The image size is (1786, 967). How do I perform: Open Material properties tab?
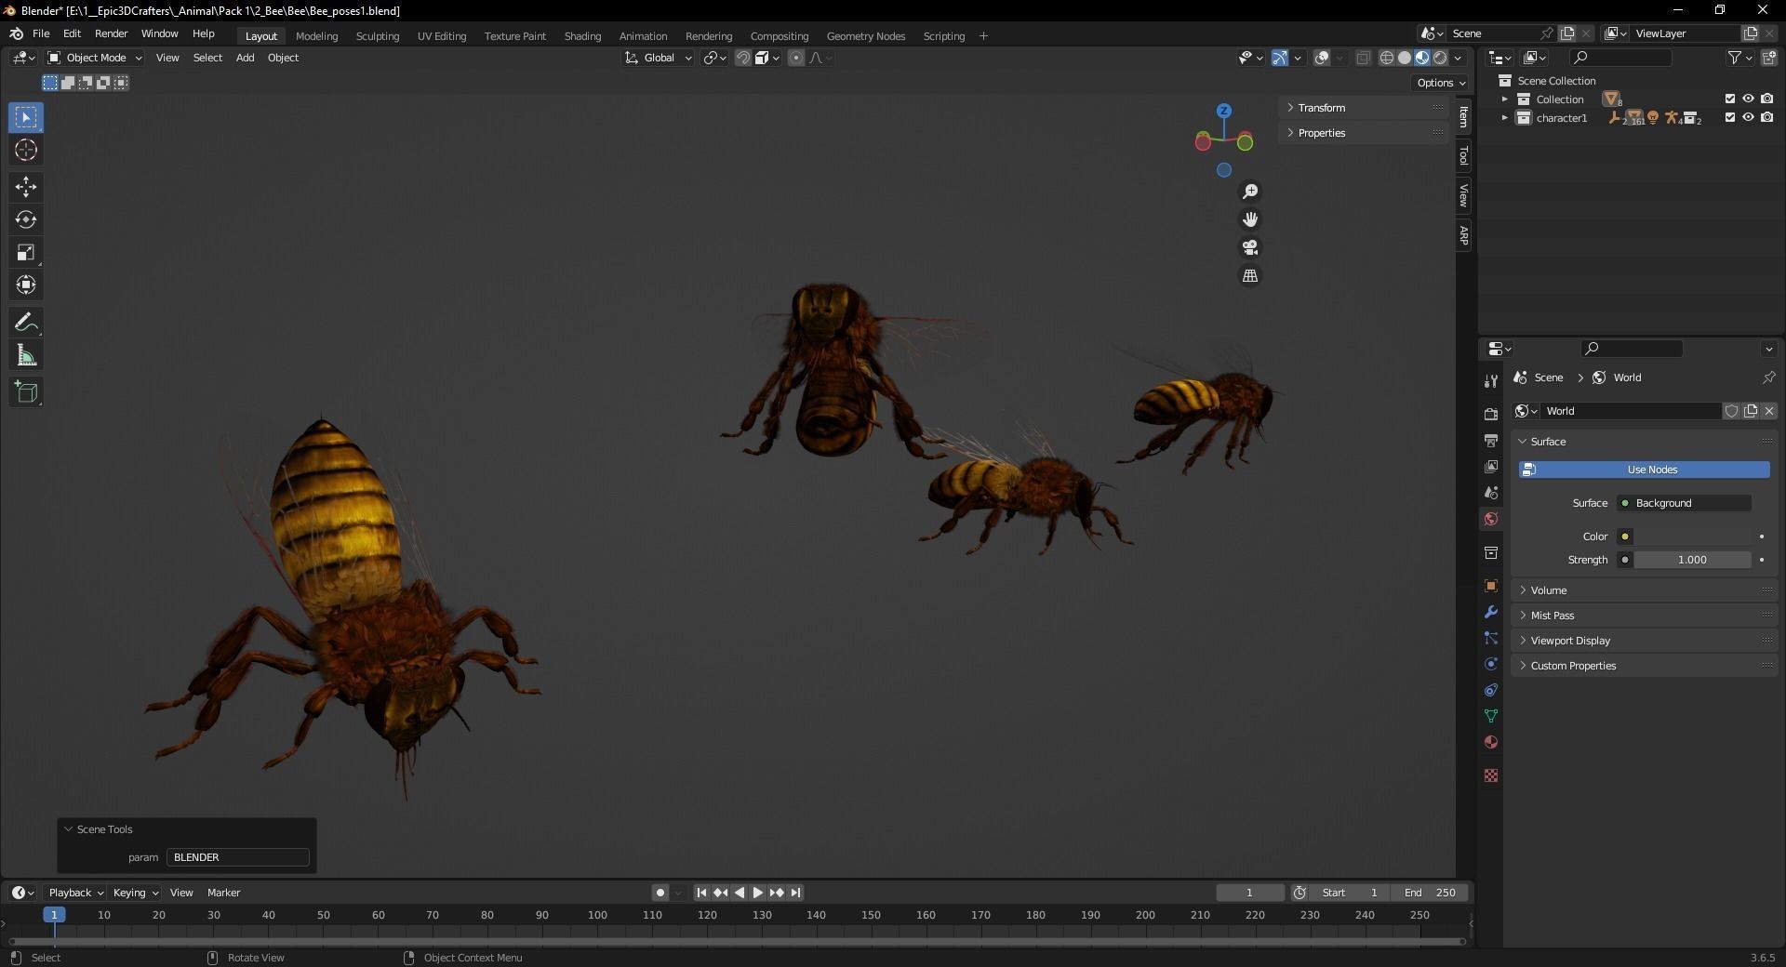tap(1491, 742)
